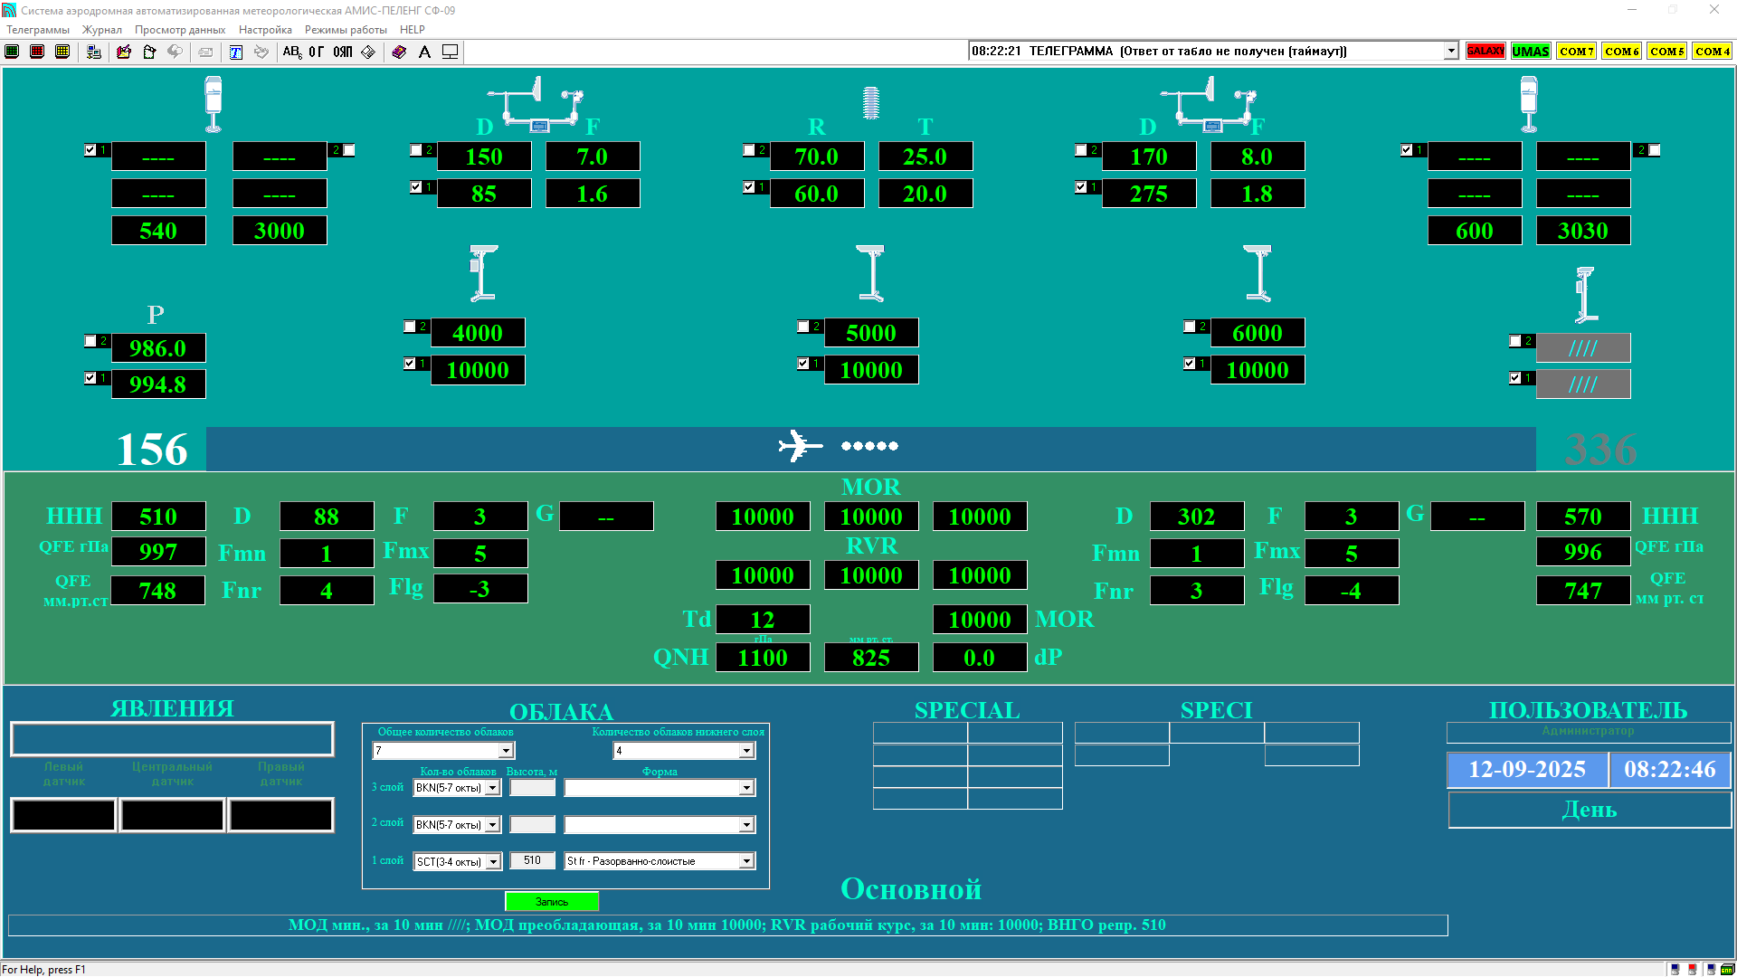Click the green UMAS status indicator
Viewport: 1737px width, 977px height.
[1531, 51]
